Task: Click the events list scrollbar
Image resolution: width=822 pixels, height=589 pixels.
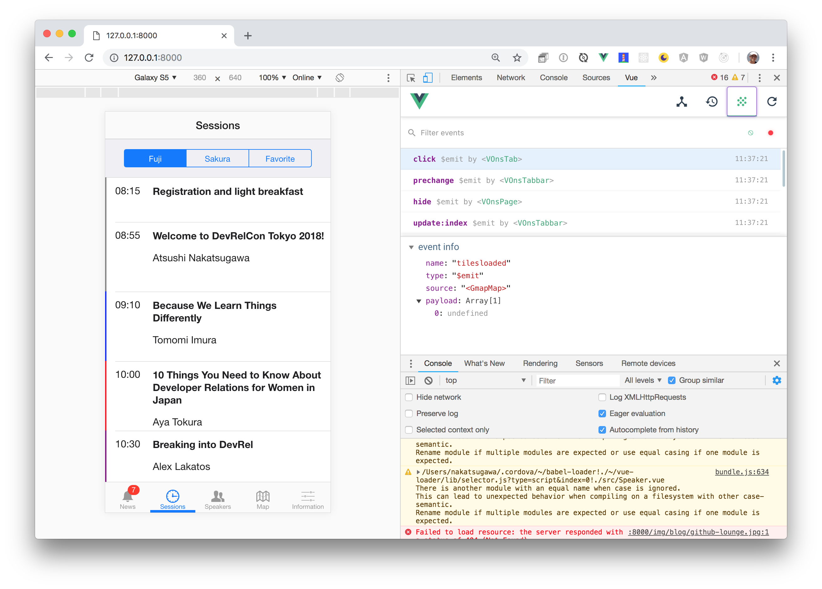Action: coord(783,169)
